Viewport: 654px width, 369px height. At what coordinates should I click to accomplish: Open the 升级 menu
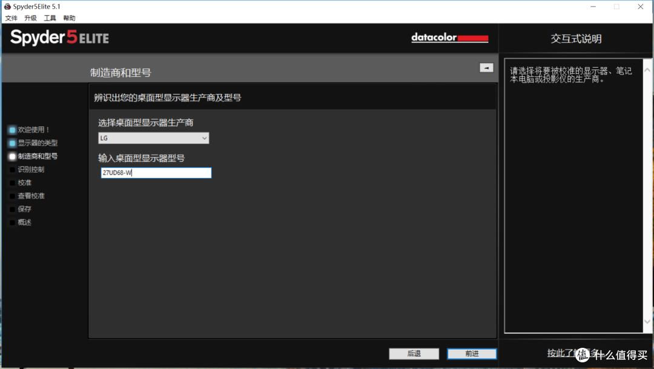[30, 18]
